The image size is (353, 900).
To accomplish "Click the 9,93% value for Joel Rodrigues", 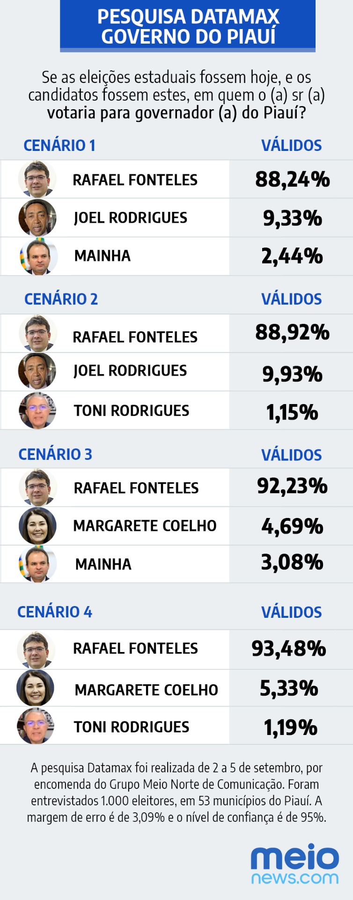I will 292,374.
